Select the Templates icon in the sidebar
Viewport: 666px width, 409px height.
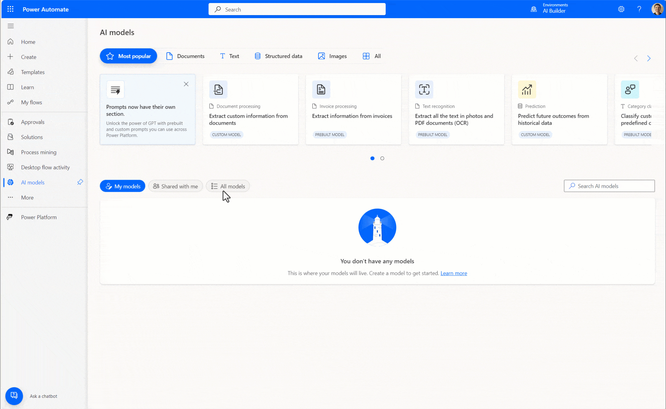[x=11, y=72]
